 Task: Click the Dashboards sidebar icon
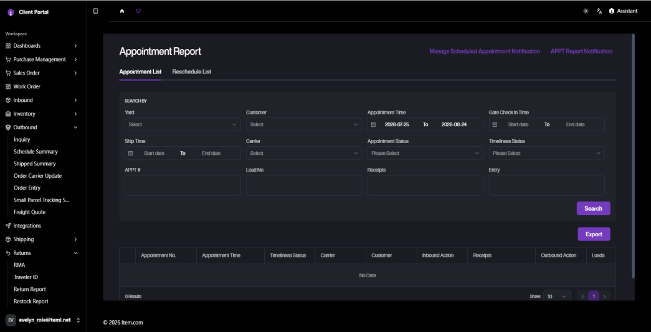(8, 45)
